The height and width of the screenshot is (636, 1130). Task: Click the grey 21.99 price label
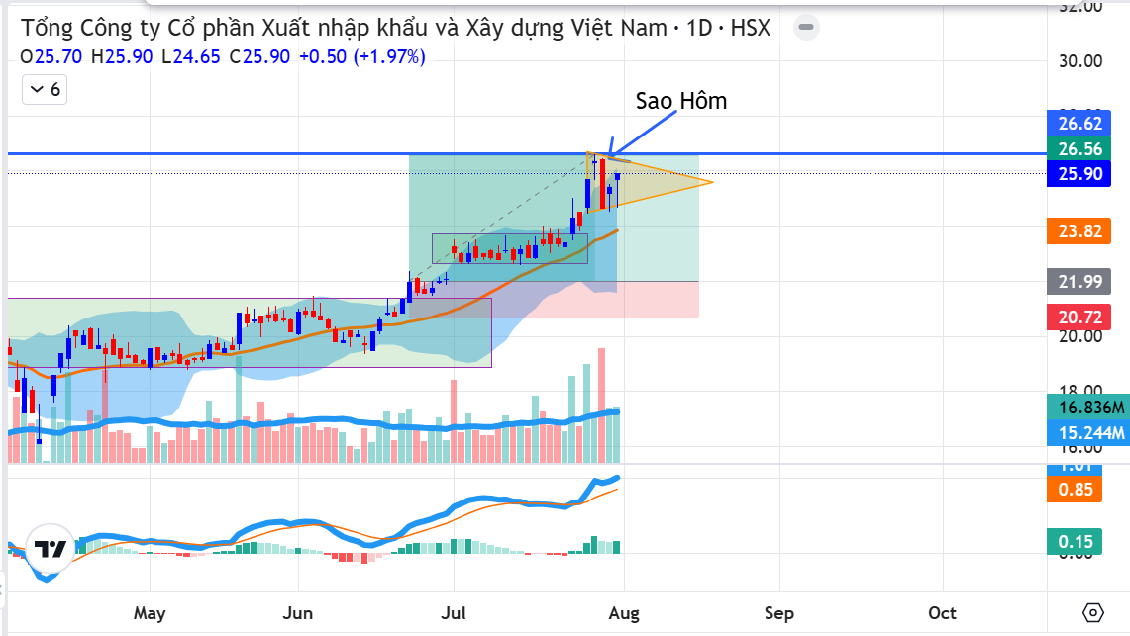coord(1079,281)
